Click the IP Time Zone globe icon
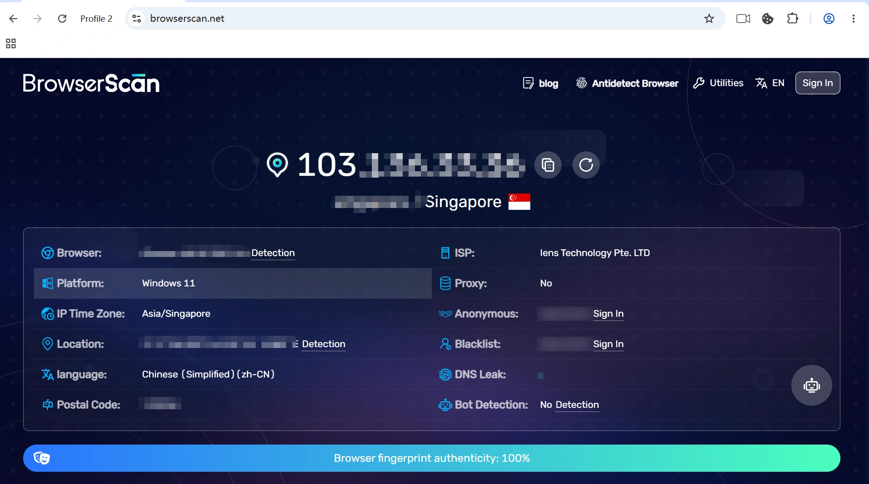Image resolution: width=869 pixels, height=484 pixels. (47, 314)
